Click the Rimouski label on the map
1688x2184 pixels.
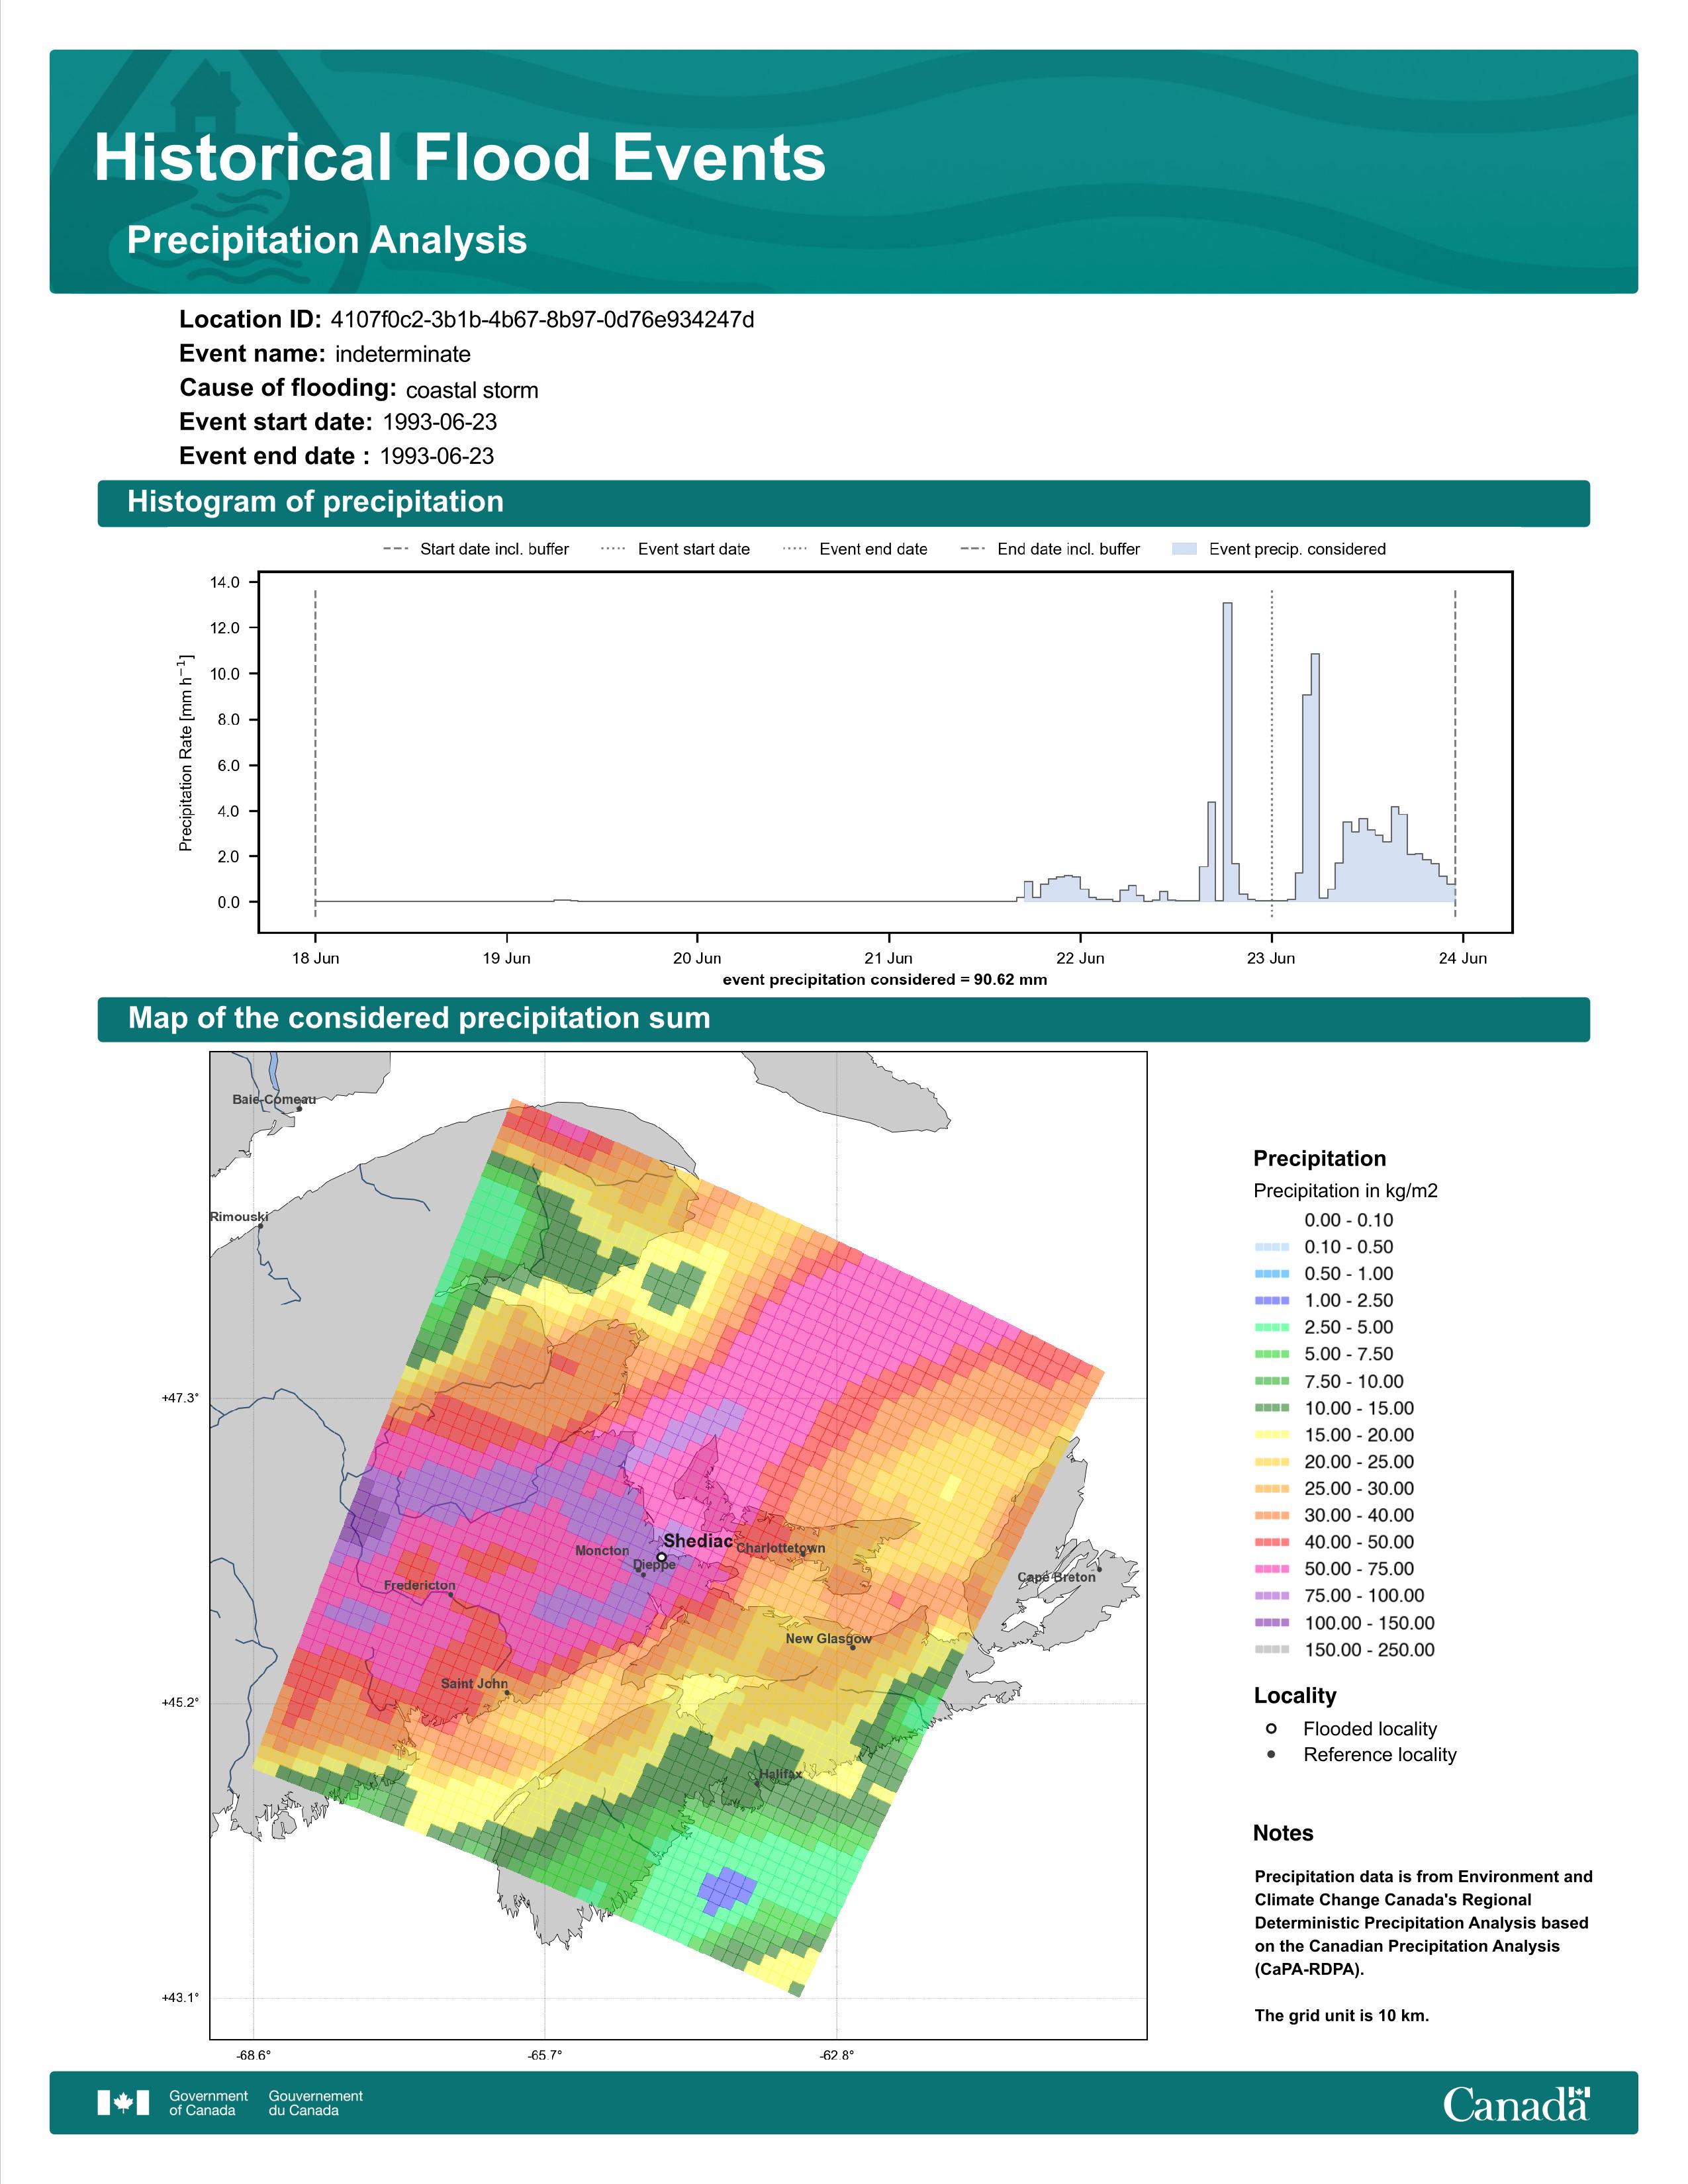point(239,1217)
